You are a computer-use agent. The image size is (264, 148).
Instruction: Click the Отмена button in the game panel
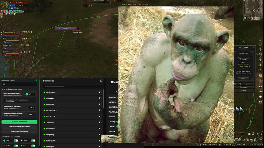coord(244,90)
